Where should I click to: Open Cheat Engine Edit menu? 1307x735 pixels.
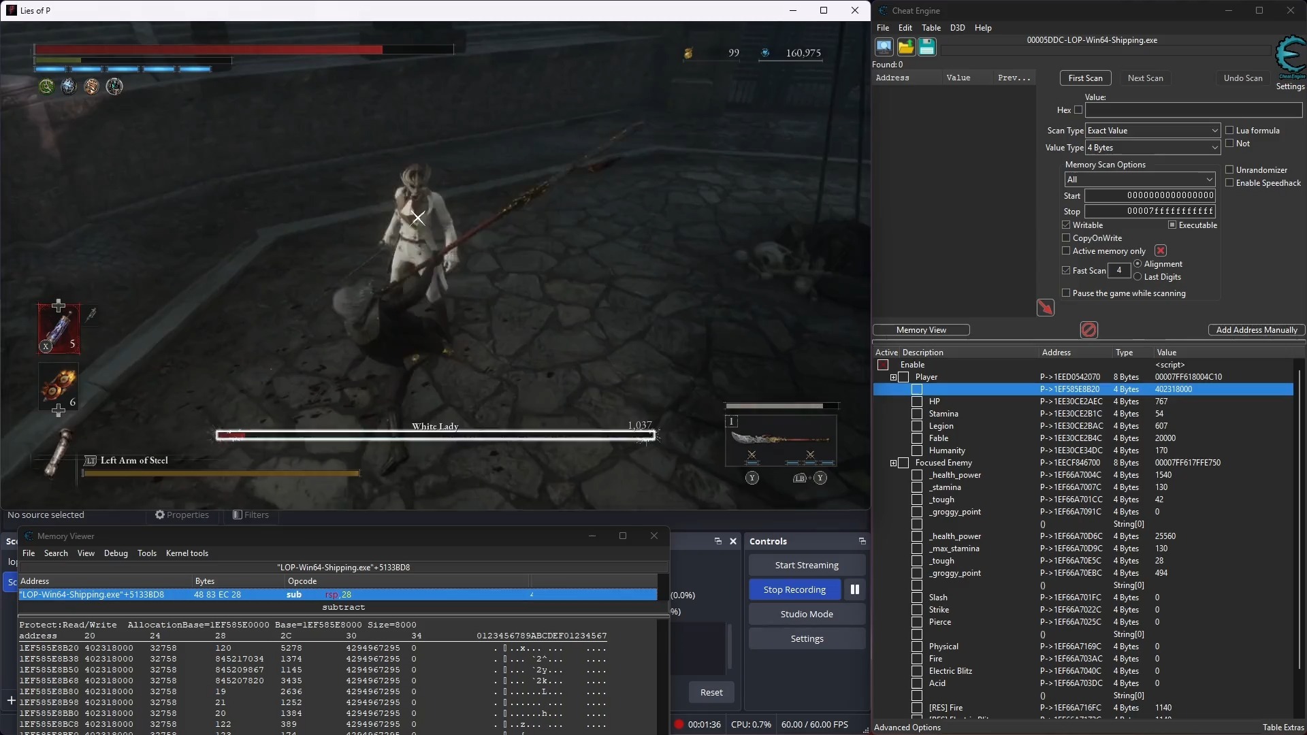pyautogui.click(x=905, y=28)
